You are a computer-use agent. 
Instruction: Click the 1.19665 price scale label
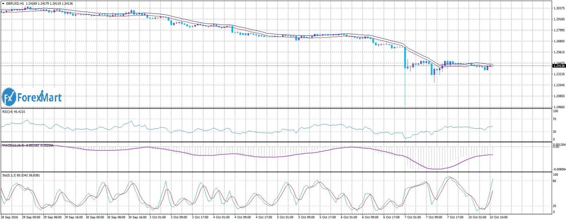coord(558,107)
